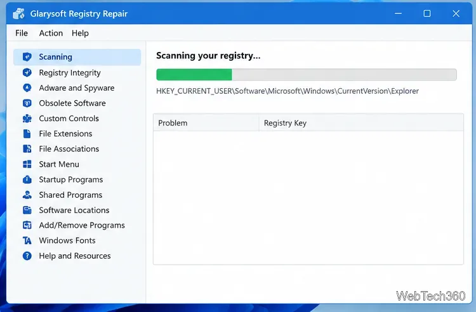Select Shared Programs category label

(70, 195)
